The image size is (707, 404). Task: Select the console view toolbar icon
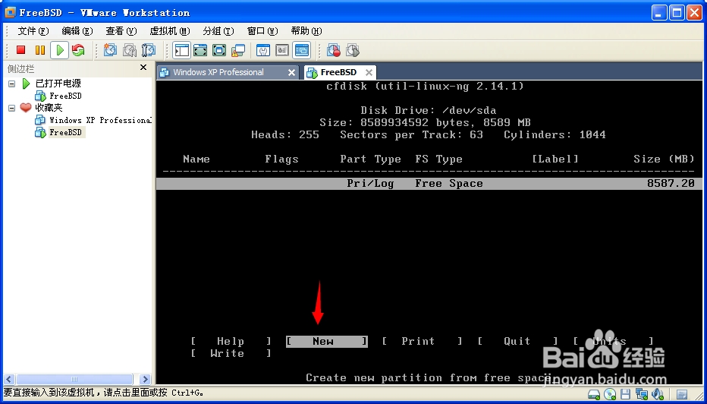pos(302,50)
